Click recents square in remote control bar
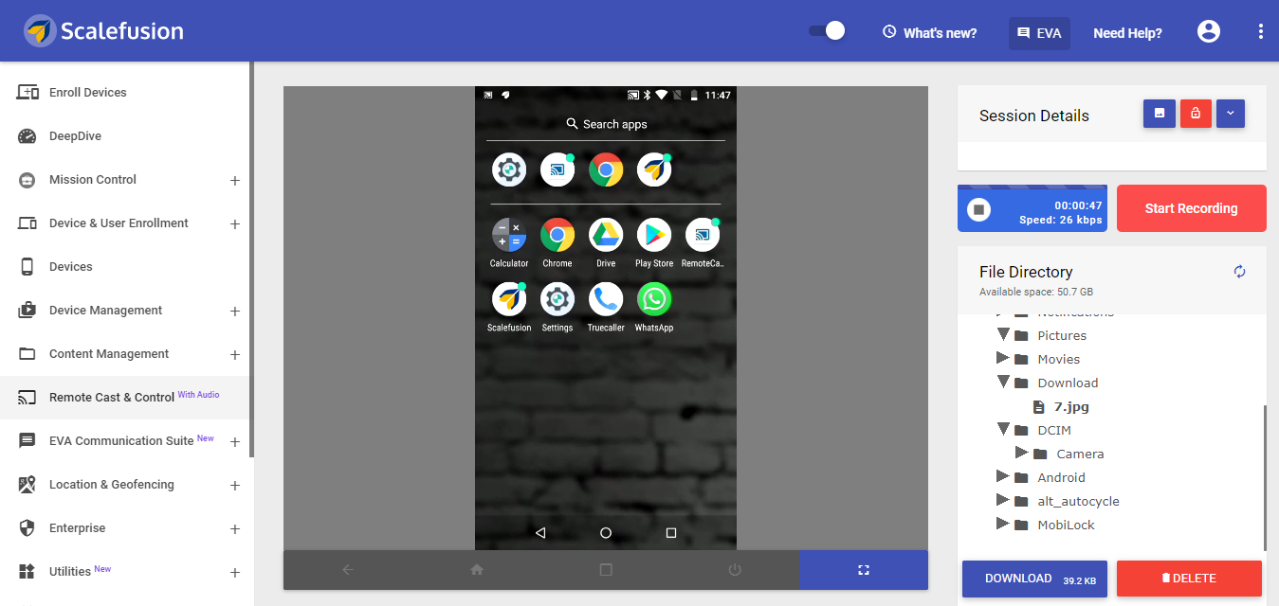 coord(606,570)
